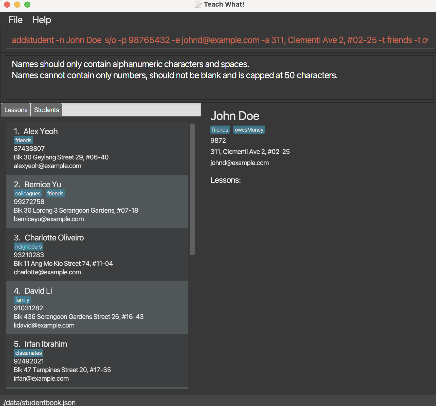
Task: Click Charlotte's neighbours tag
Action: (28, 247)
